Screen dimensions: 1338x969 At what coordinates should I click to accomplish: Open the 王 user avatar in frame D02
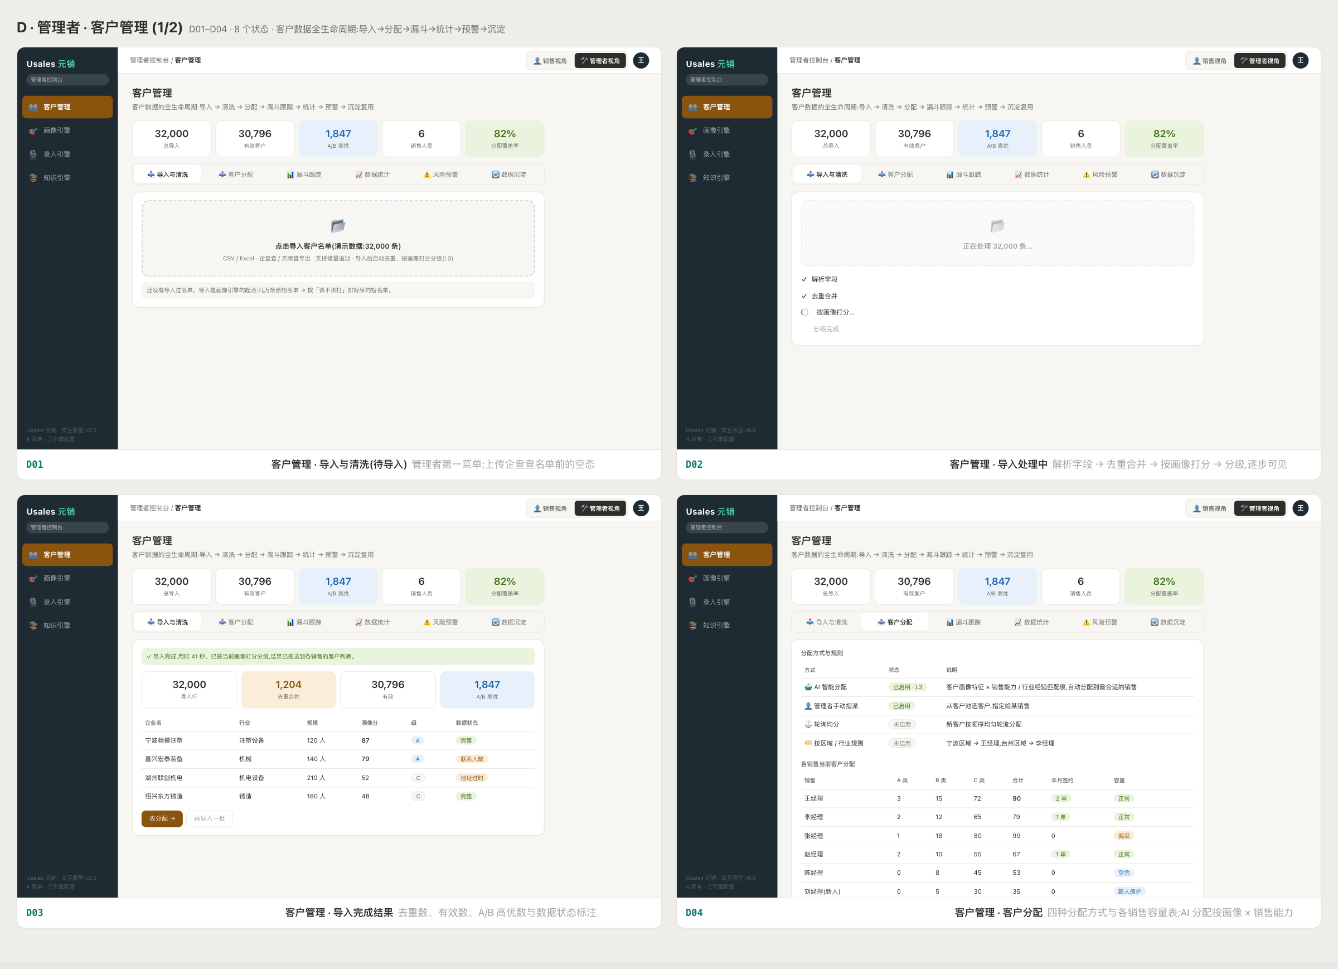(x=1300, y=60)
